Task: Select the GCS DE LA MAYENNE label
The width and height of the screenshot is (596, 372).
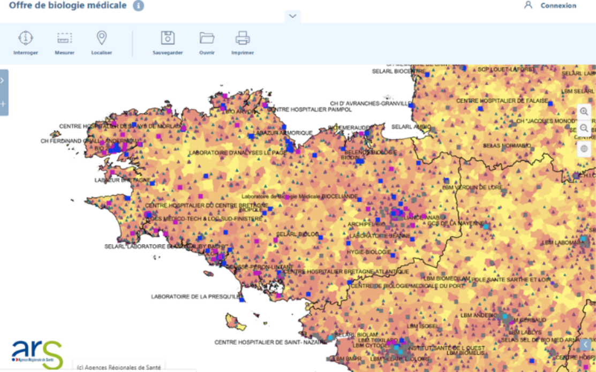Action: (456, 223)
